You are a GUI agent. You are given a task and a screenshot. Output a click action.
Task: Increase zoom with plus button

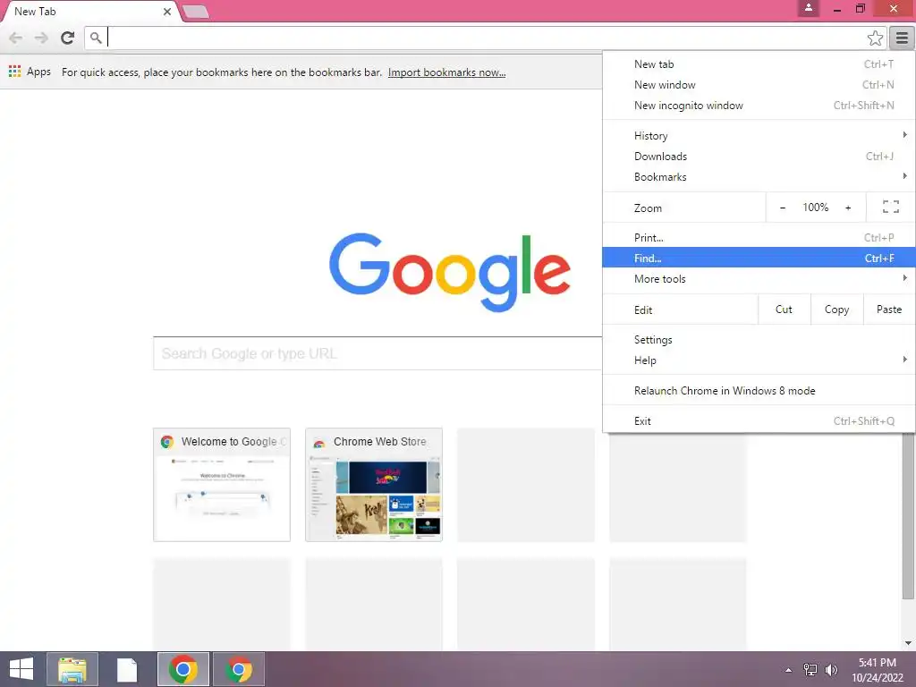point(848,208)
